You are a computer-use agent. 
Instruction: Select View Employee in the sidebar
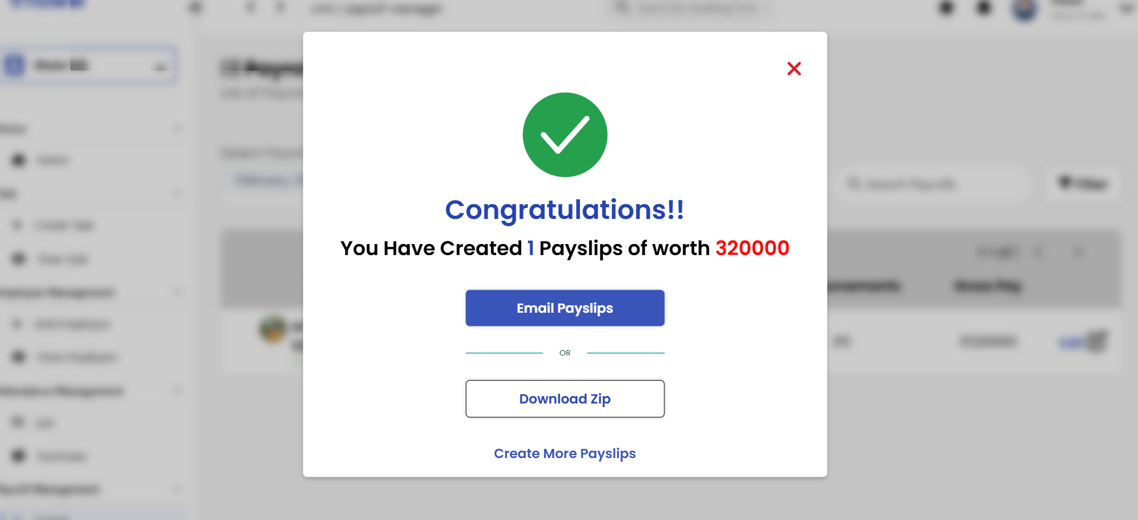[76, 357]
